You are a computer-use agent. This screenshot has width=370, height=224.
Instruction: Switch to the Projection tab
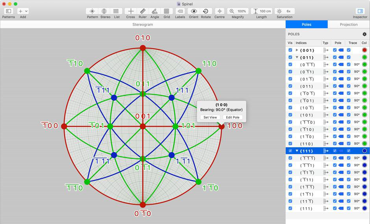pos(348,24)
